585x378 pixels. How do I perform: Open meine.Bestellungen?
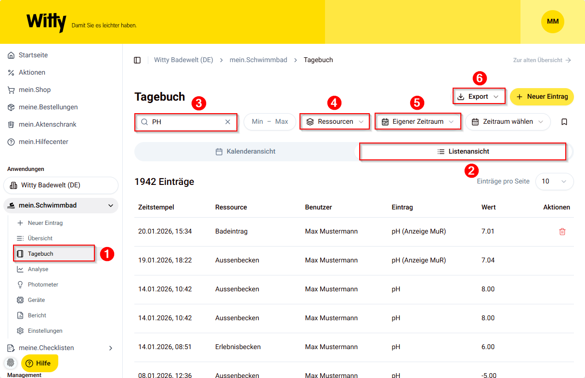click(x=42, y=107)
